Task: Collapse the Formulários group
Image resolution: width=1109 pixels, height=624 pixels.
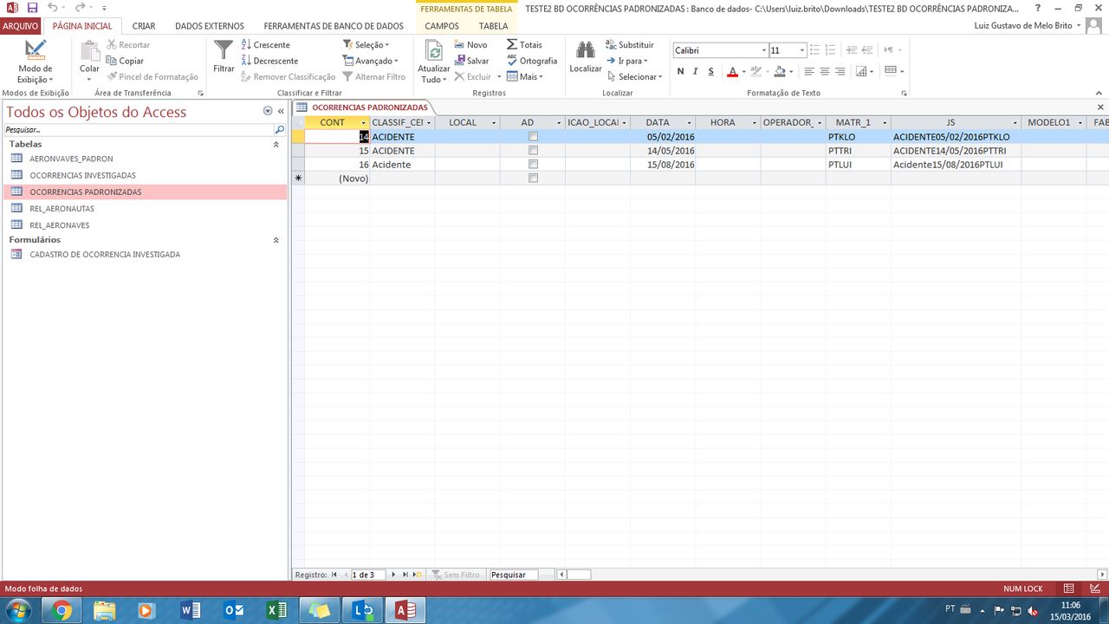Action: pyautogui.click(x=276, y=239)
